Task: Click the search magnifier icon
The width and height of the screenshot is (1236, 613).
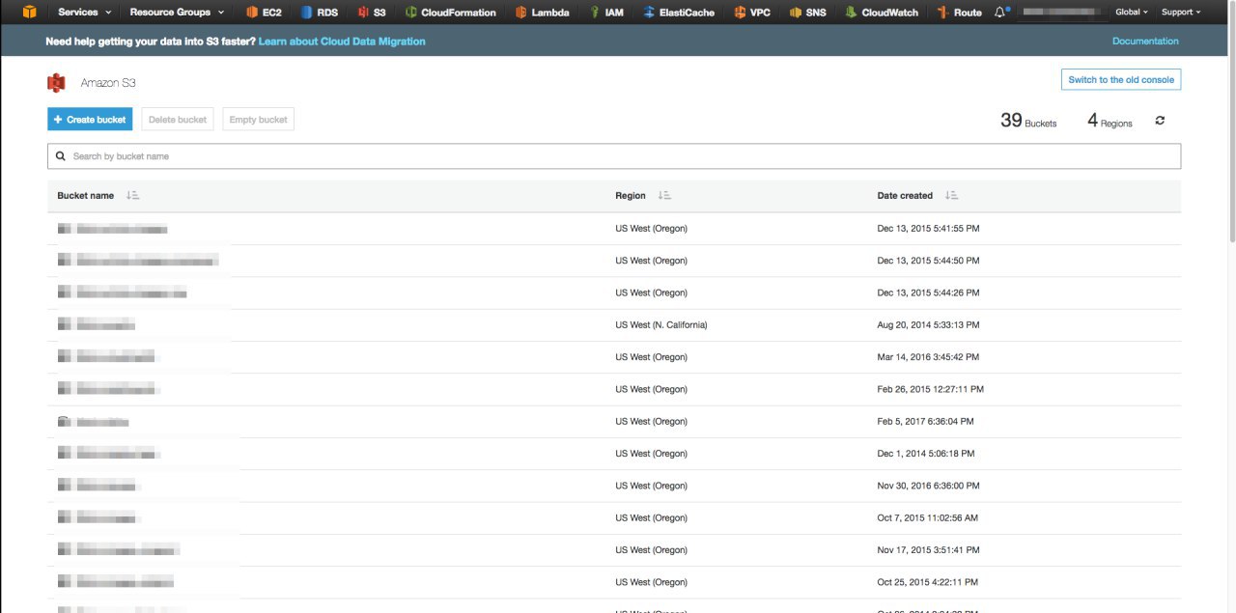Action: coord(62,156)
